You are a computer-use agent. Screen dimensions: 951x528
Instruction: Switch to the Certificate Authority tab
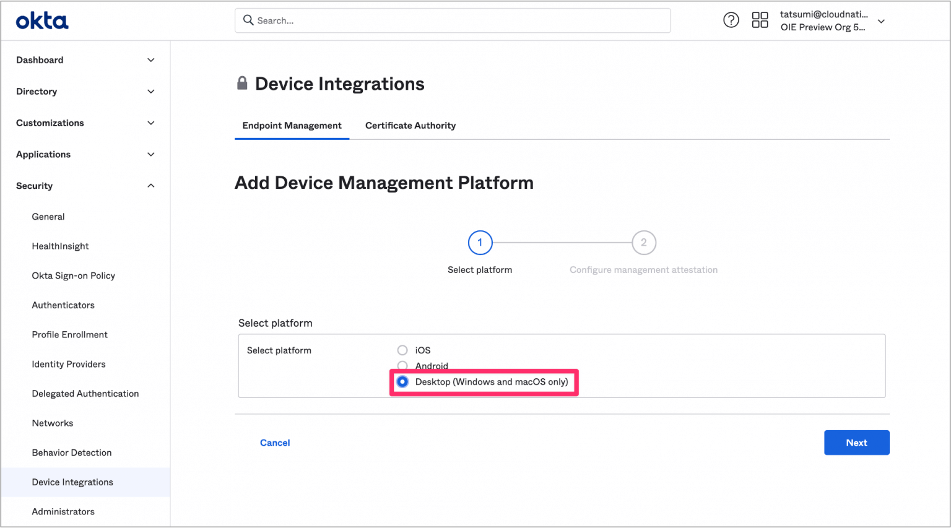point(410,125)
